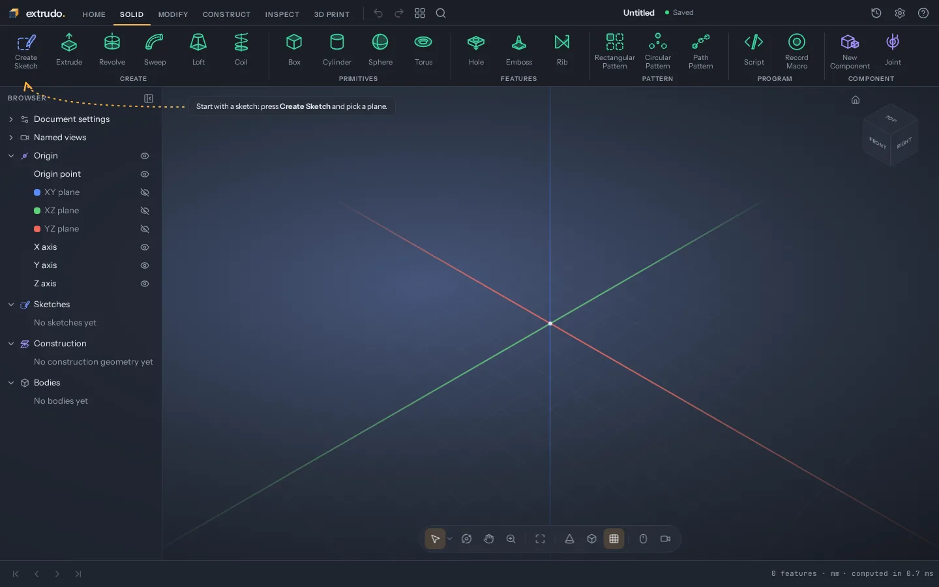Image resolution: width=939 pixels, height=587 pixels.
Task: Collapse the Construction node
Action: pos(11,344)
